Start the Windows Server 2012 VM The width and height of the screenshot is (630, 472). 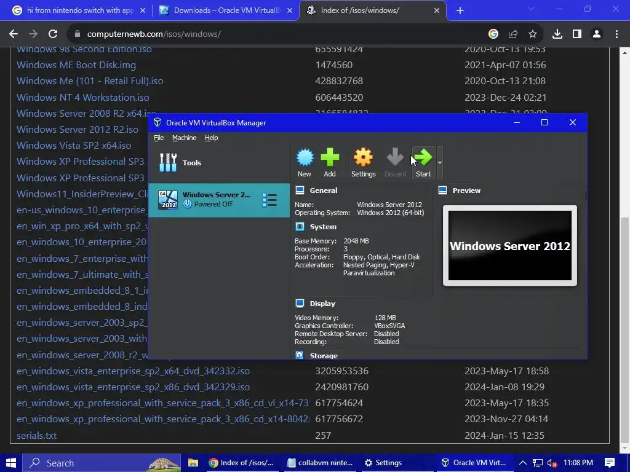[423, 162]
